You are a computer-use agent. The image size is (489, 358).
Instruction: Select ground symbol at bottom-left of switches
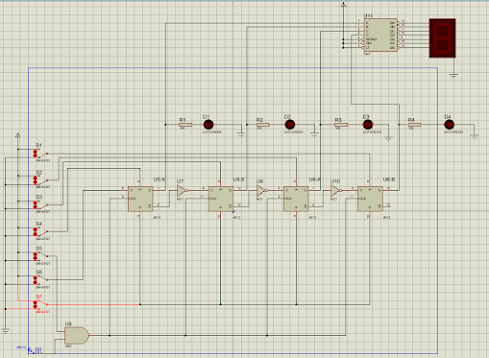(5, 330)
